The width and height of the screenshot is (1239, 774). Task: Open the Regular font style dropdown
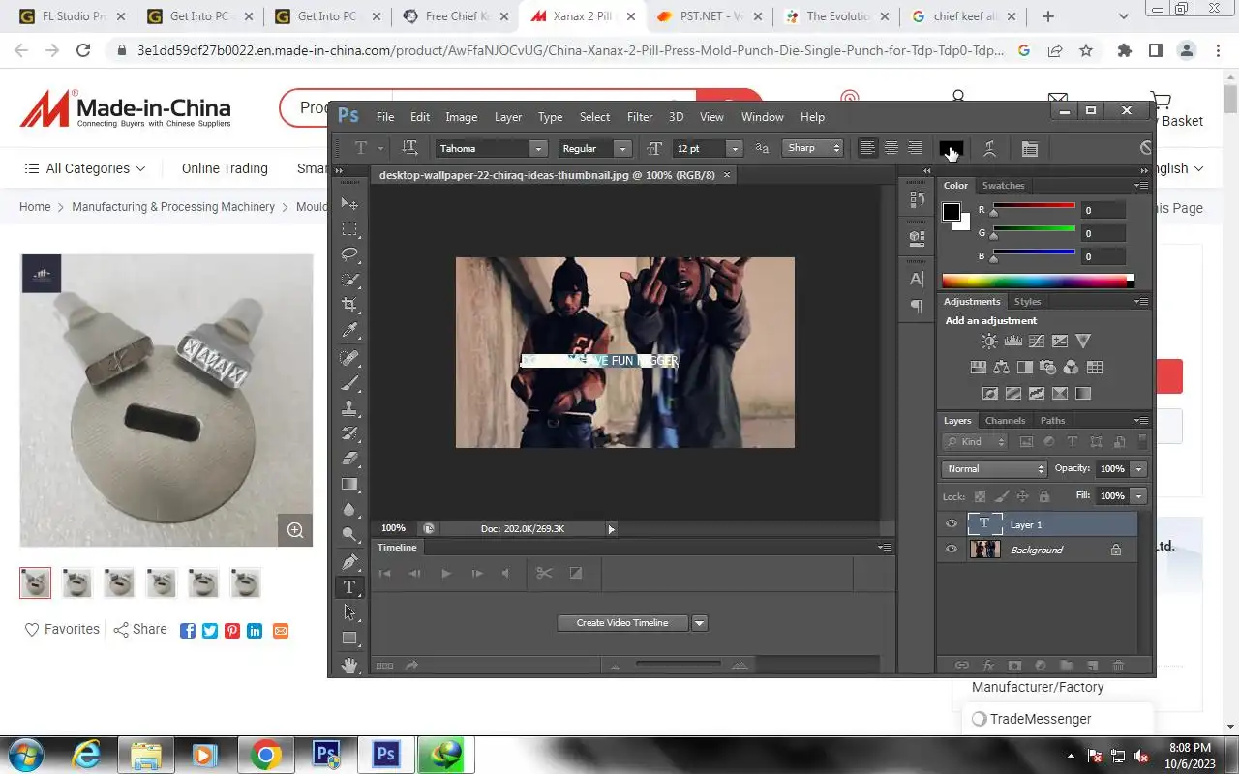point(622,148)
